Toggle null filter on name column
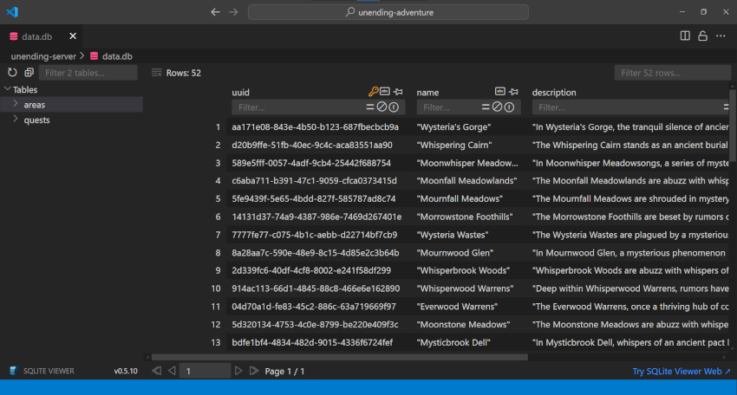This screenshot has width=737, height=395. (497, 107)
